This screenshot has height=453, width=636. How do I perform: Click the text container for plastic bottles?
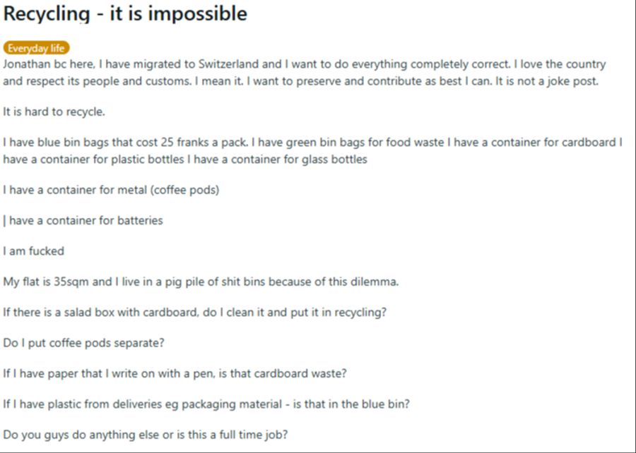click(x=112, y=159)
